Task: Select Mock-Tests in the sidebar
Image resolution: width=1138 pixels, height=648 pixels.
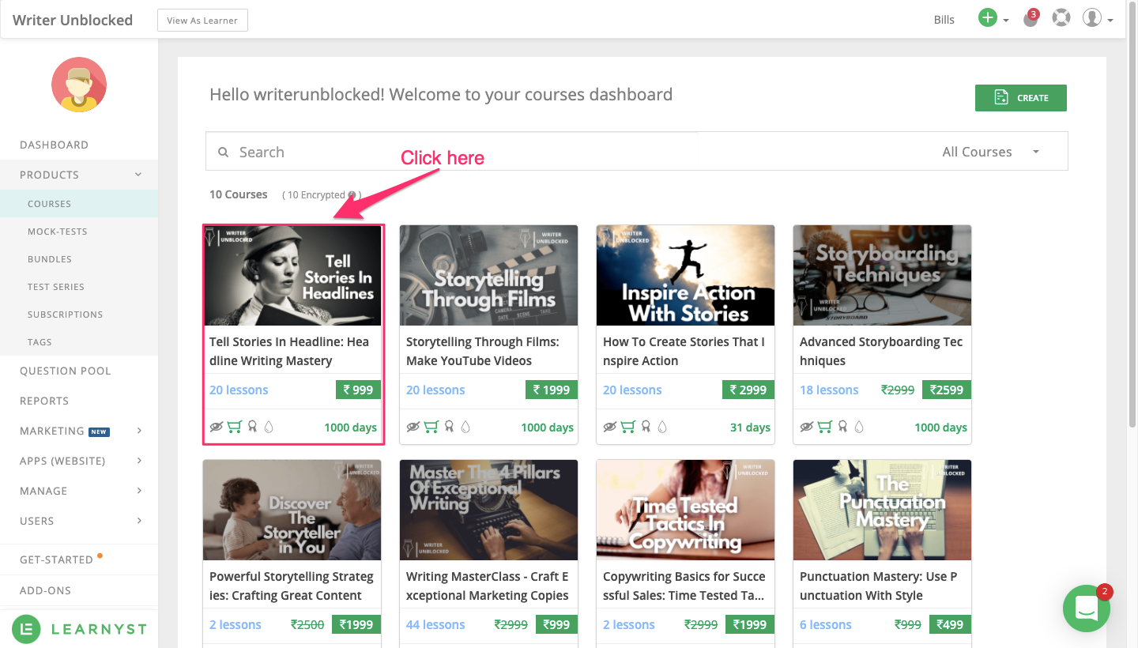Action: click(x=79, y=232)
